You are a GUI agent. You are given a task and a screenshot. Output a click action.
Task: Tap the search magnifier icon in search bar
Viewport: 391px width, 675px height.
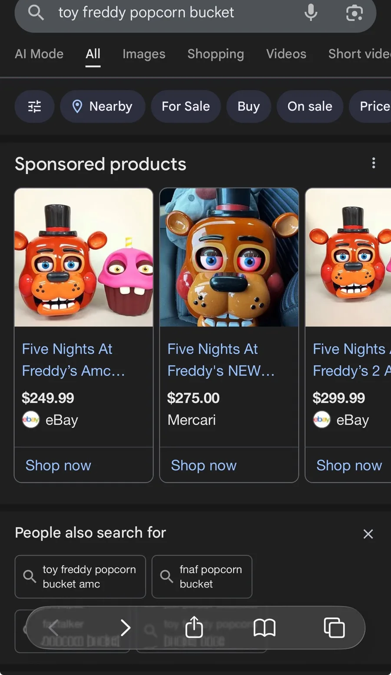[36, 13]
